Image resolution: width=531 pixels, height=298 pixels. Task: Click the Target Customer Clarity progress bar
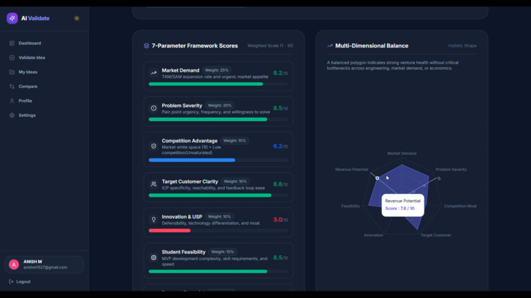click(210, 195)
